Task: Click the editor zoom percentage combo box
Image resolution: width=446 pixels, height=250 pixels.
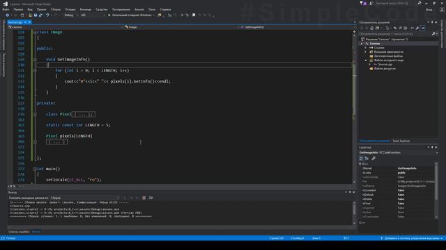Action: click(x=15, y=186)
